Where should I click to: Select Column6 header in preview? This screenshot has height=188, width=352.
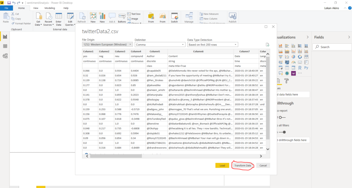[x=201, y=51]
